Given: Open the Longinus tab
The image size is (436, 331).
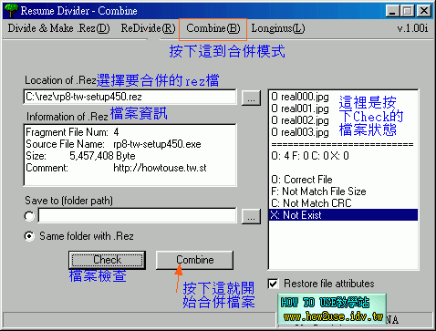Looking at the screenshot, I should click(x=278, y=28).
